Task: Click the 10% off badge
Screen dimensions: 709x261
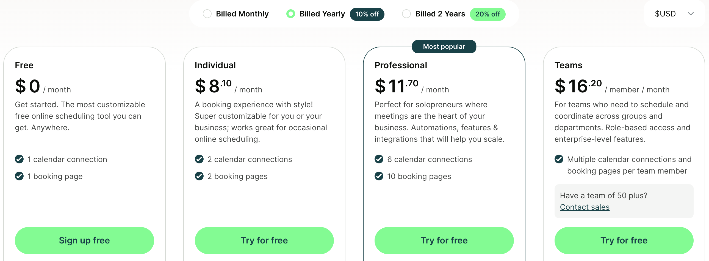Action: point(367,14)
